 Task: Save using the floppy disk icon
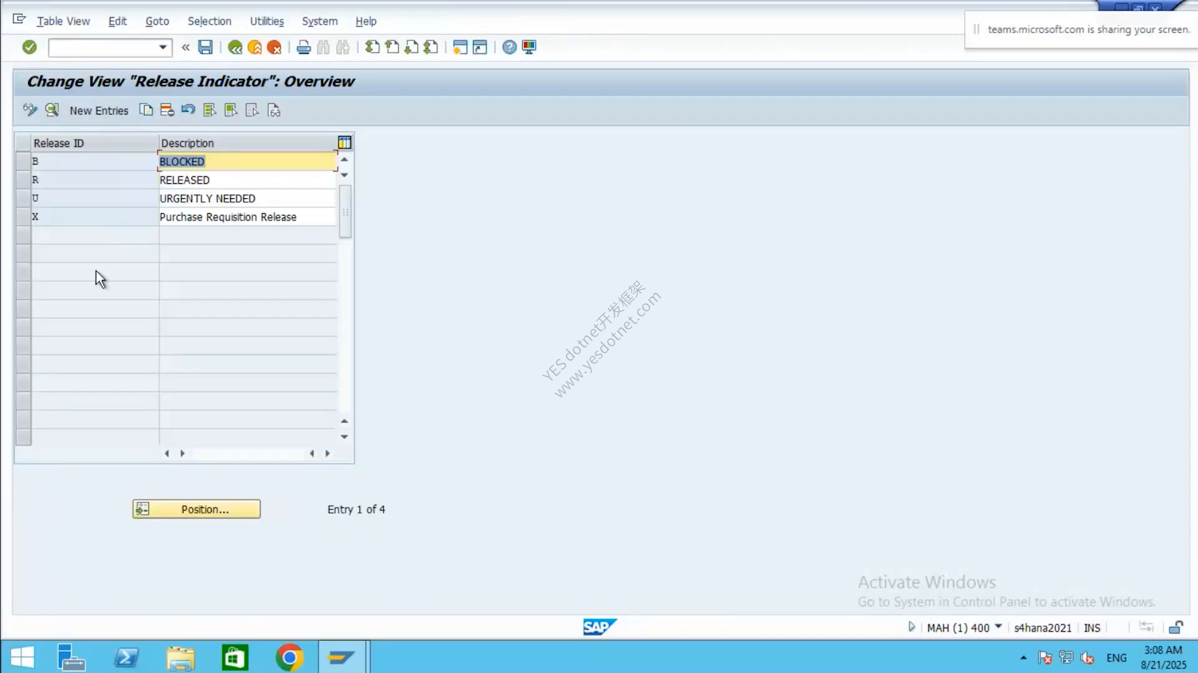point(205,47)
